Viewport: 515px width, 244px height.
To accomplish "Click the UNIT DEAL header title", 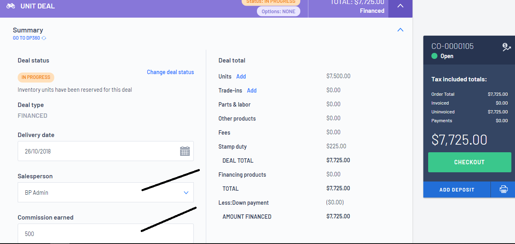I will coord(38,6).
